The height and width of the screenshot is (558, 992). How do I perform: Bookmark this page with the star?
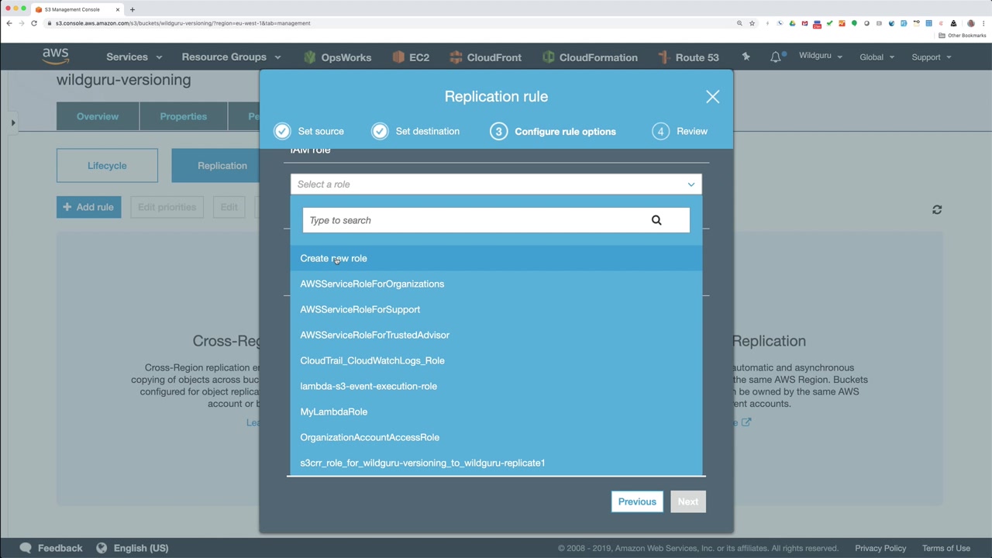(752, 23)
